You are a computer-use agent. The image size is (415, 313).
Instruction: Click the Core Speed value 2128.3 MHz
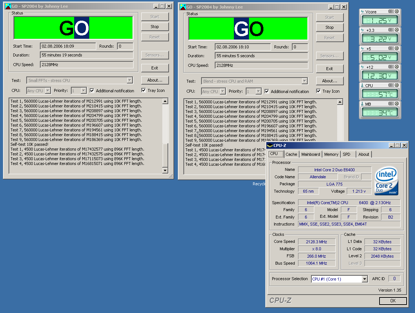tap(317, 242)
